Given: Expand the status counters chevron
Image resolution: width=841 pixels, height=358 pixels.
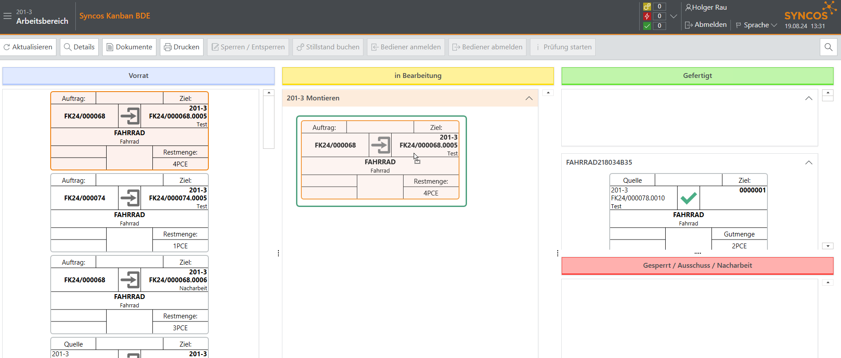Looking at the screenshot, I should pos(674,16).
